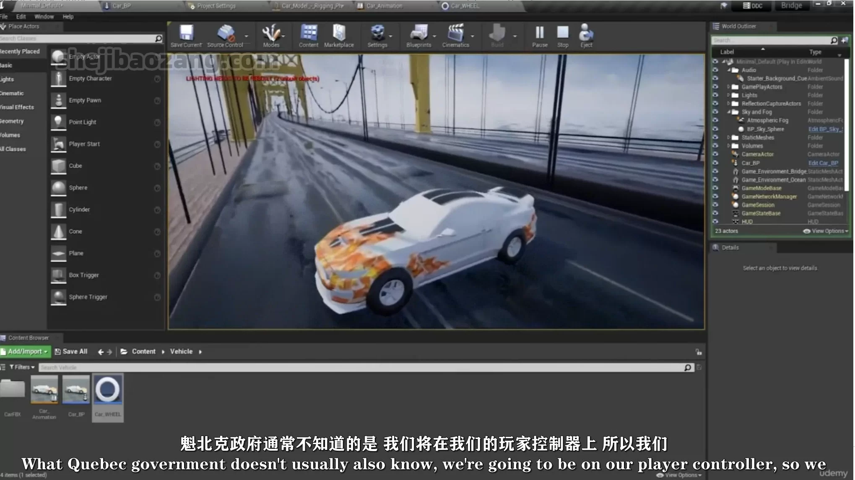Switch to the Car_Animation tab

pyautogui.click(x=384, y=6)
